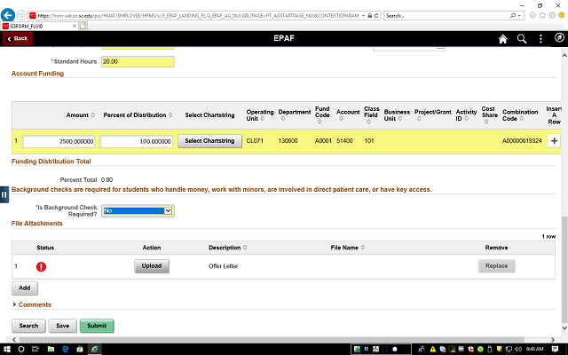The width and height of the screenshot is (568, 355).
Task: Open Microsoft Store from the taskbar
Action: 80,349
